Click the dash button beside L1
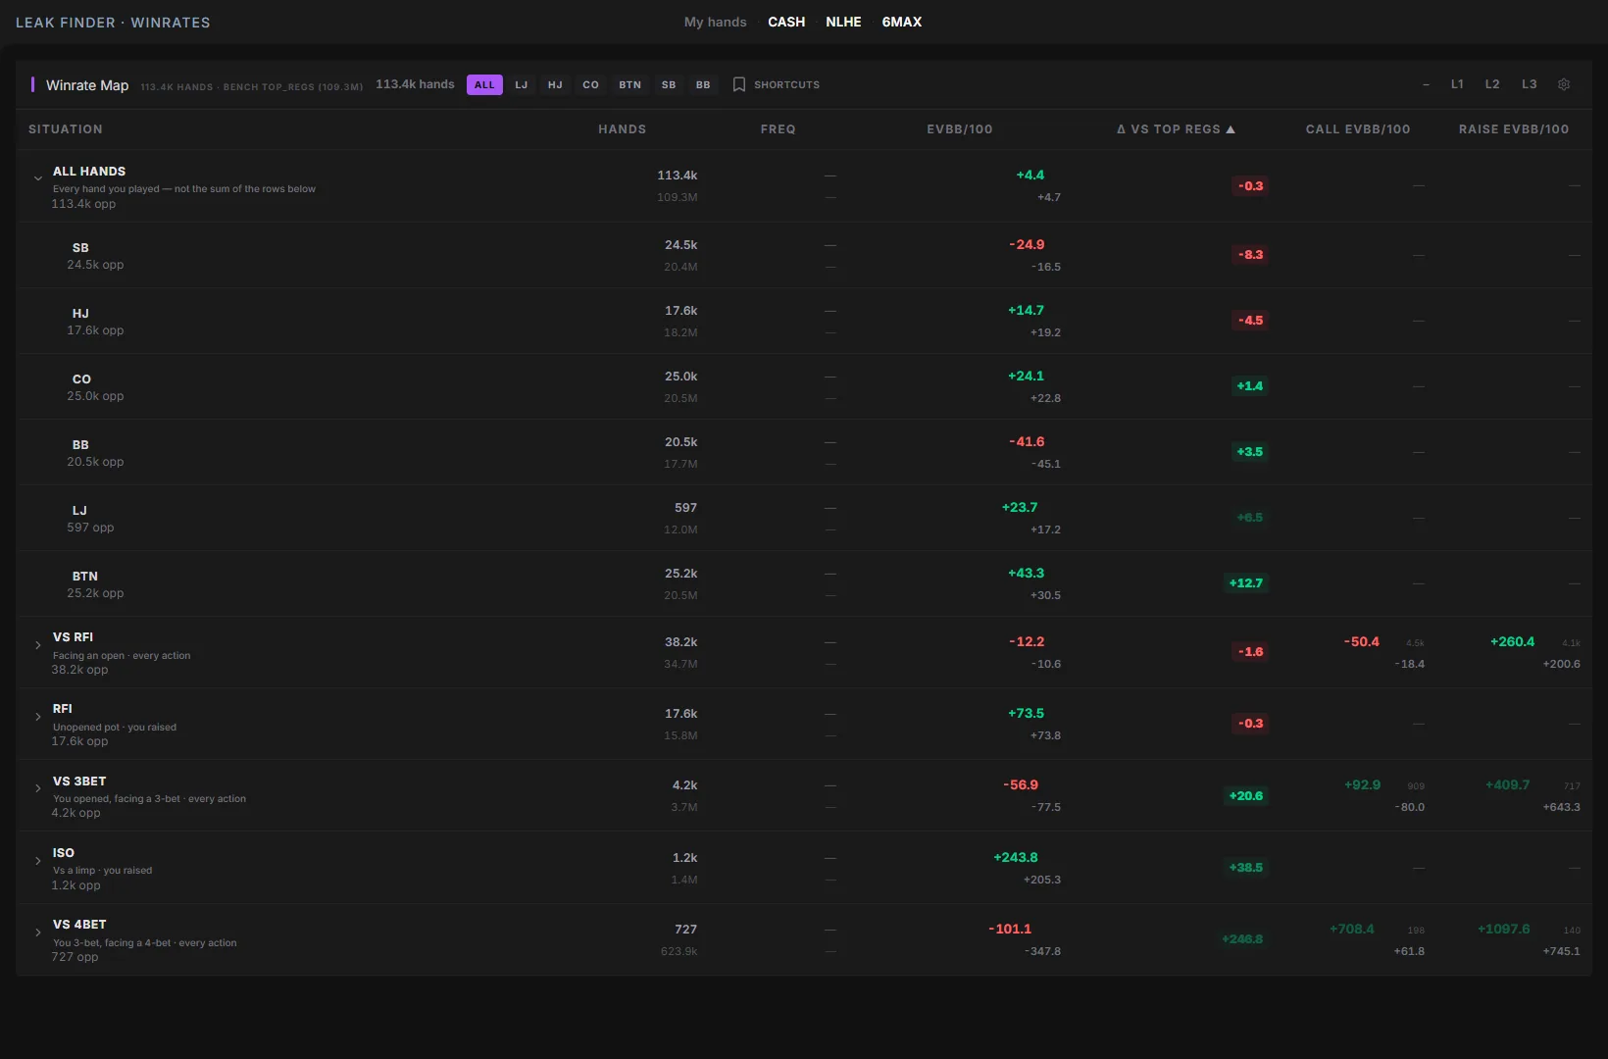This screenshot has width=1608, height=1059. pos(1427,84)
